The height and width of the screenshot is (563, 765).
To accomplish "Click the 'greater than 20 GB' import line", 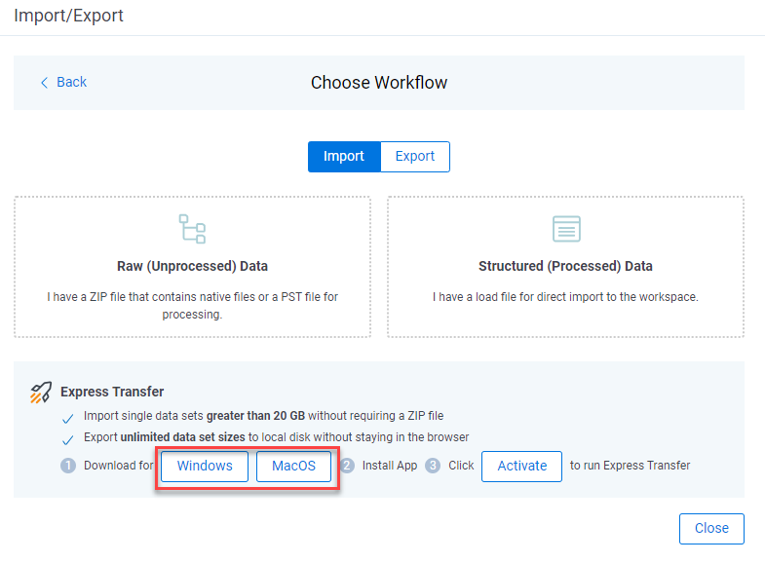I will (263, 416).
